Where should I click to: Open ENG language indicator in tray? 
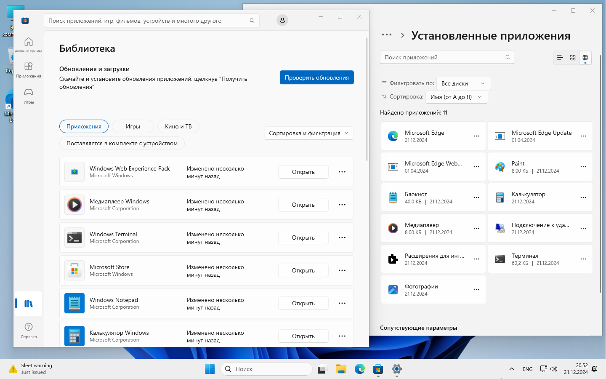528,369
